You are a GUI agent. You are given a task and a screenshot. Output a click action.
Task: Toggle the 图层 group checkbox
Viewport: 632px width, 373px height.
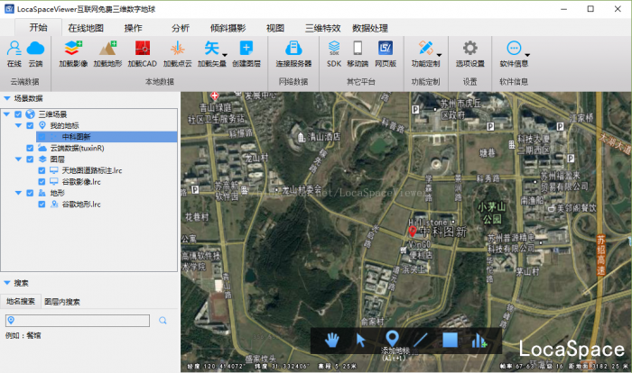(30, 159)
